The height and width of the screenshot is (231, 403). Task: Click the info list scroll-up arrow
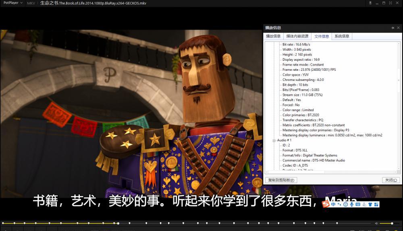click(399, 43)
